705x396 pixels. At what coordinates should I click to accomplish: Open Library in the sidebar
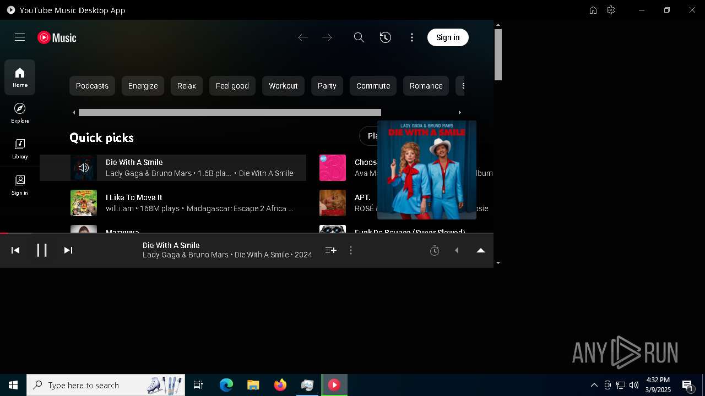coord(20,149)
